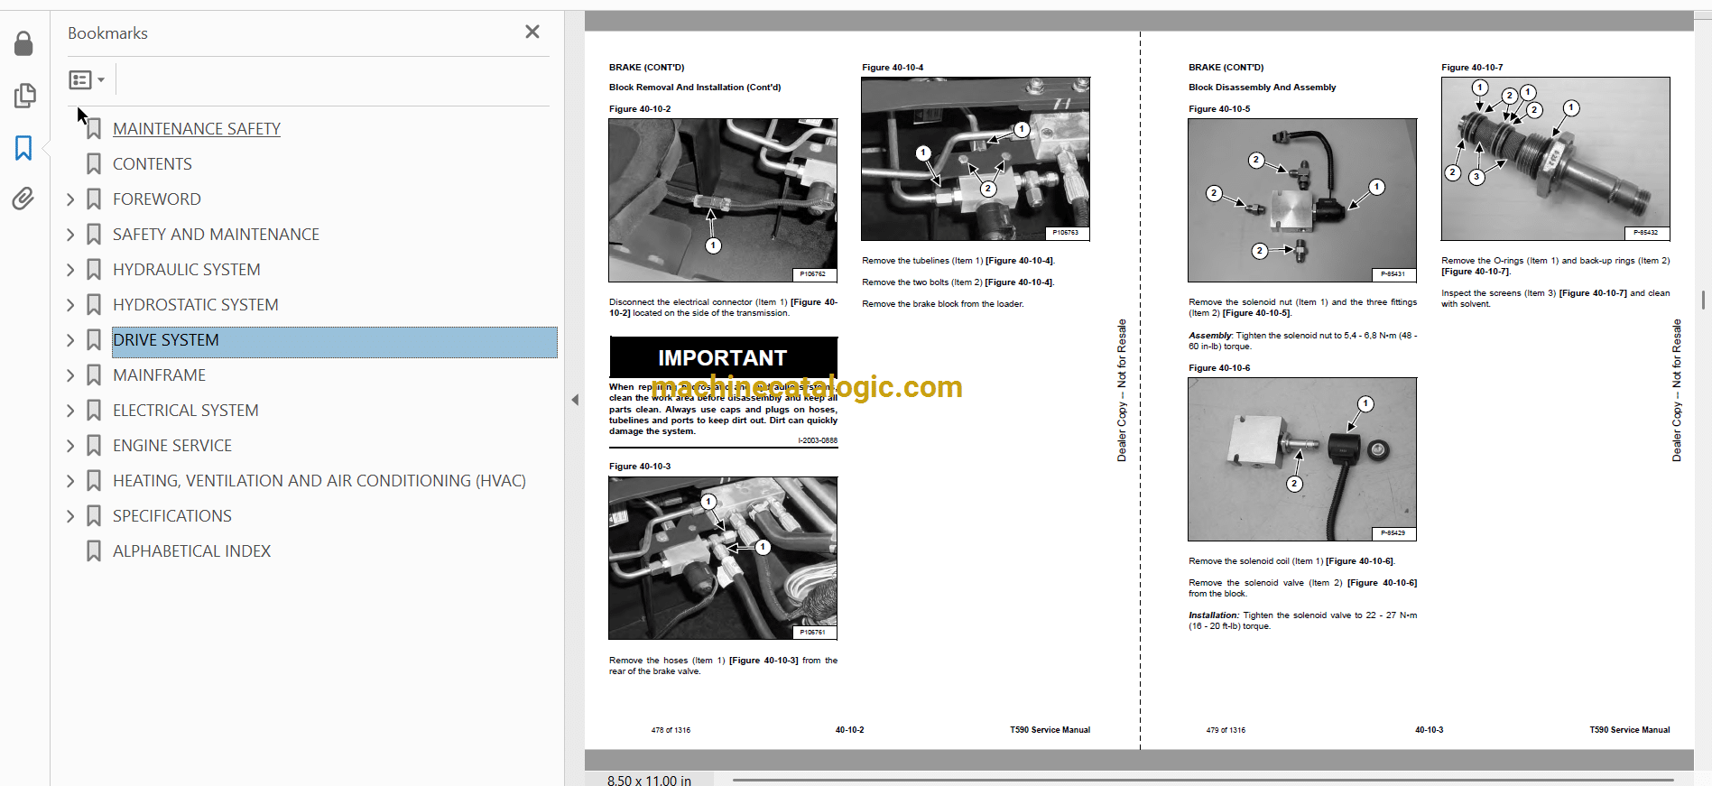Image resolution: width=1712 pixels, height=786 pixels.
Task: Expand the HYDROSTATIC SYSTEM bookmark
Action: point(70,305)
